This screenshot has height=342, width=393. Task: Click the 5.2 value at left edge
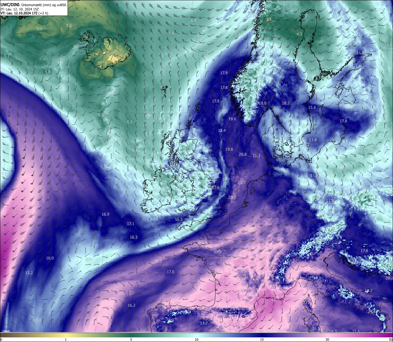point(7,56)
